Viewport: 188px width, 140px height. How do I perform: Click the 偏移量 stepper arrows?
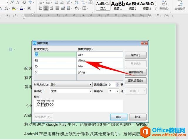117,85
